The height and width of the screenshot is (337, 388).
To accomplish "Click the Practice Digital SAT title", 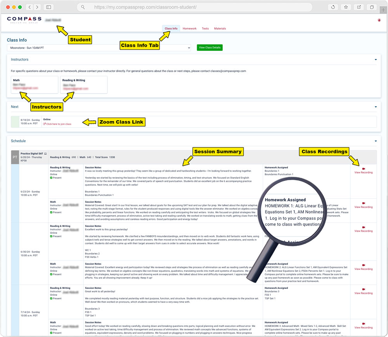I will click(32, 154).
